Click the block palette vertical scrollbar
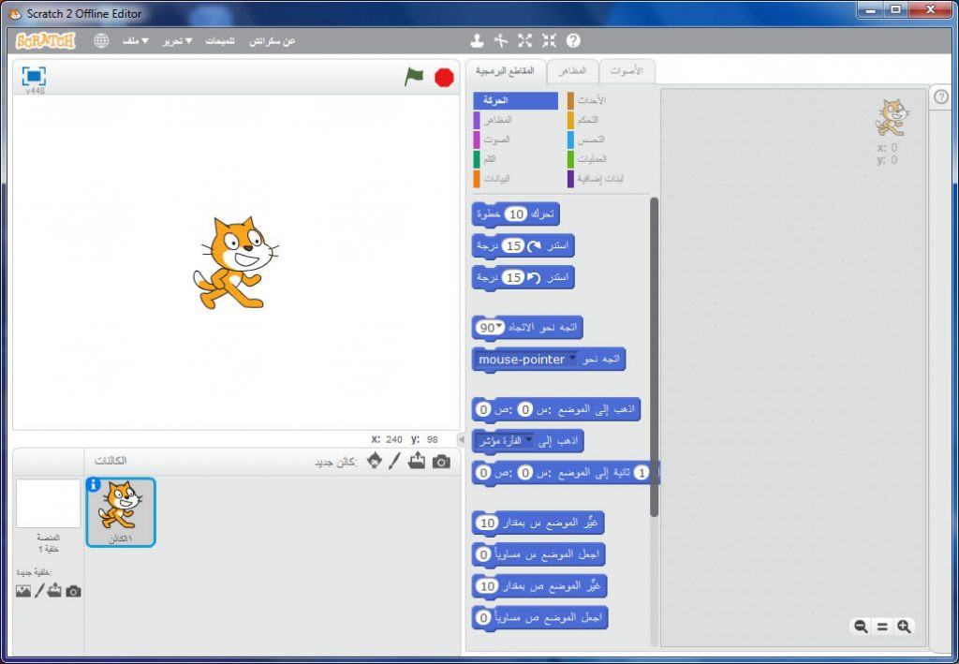959x664 pixels. pyautogui.click(x=654, y=357)
